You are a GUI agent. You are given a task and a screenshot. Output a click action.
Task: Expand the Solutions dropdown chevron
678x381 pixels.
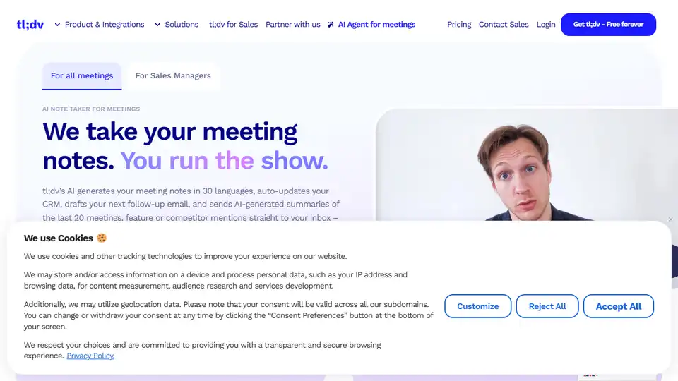157,25
